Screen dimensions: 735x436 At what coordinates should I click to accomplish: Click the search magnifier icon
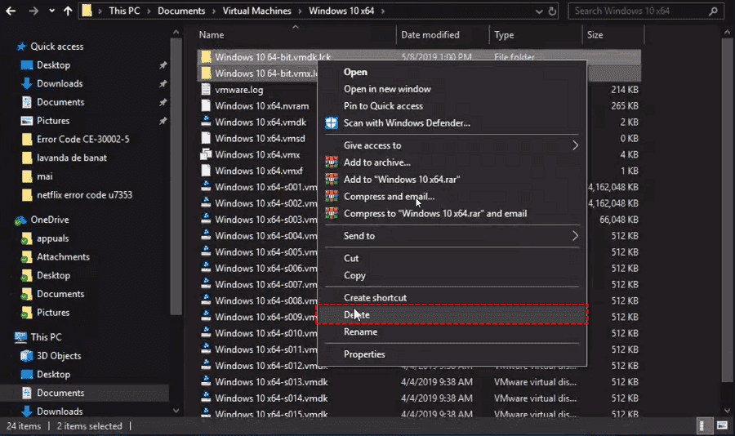coord(713,11)
